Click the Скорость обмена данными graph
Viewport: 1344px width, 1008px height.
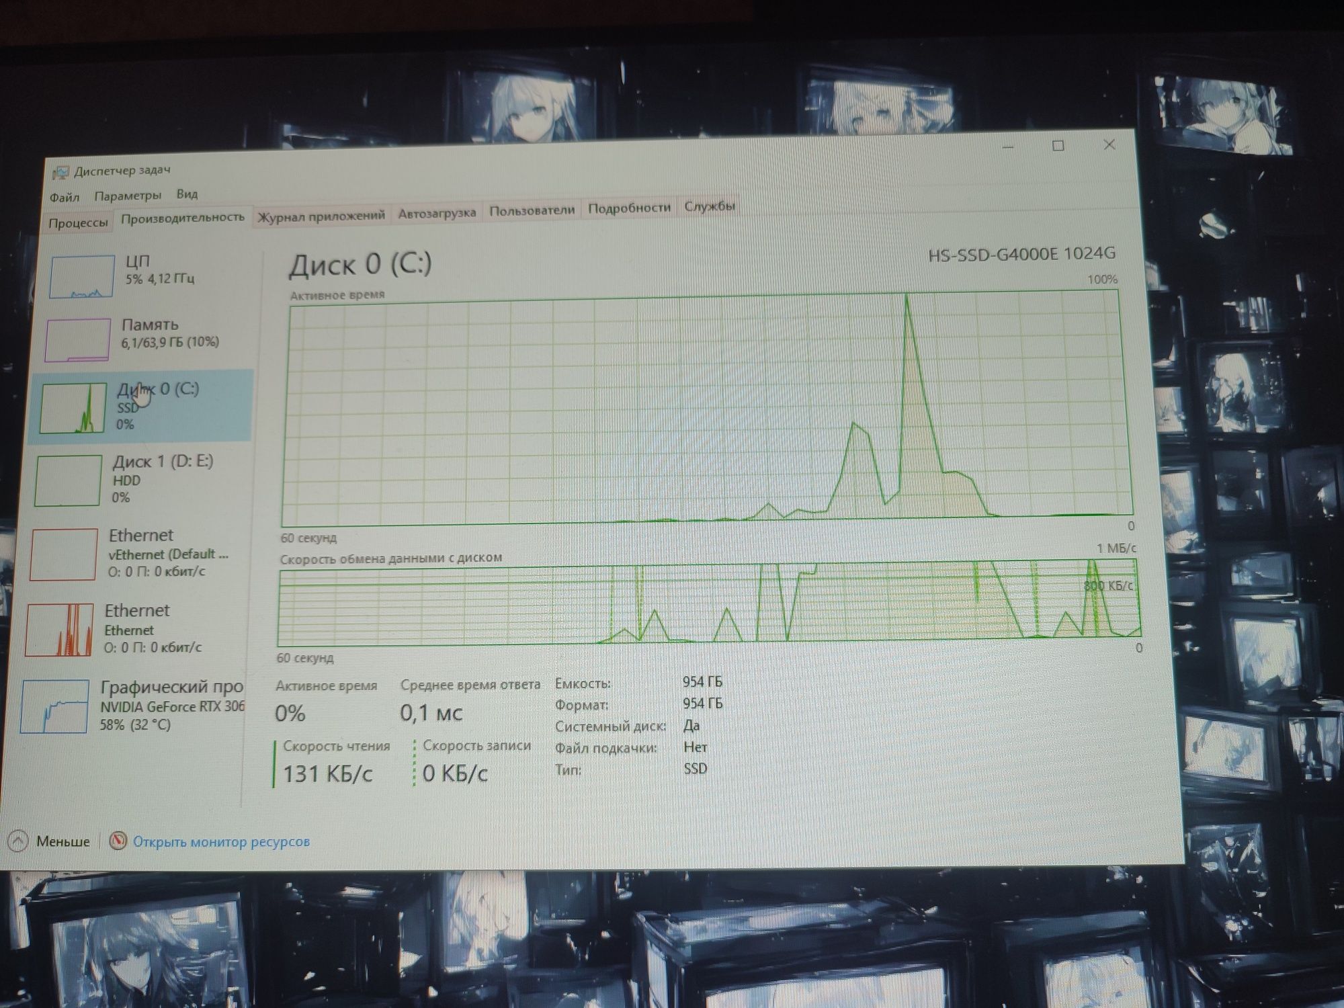pos(709,602)
